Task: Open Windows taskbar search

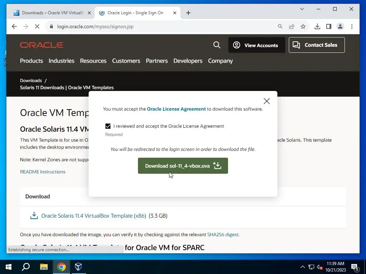Action: (26, 267)
